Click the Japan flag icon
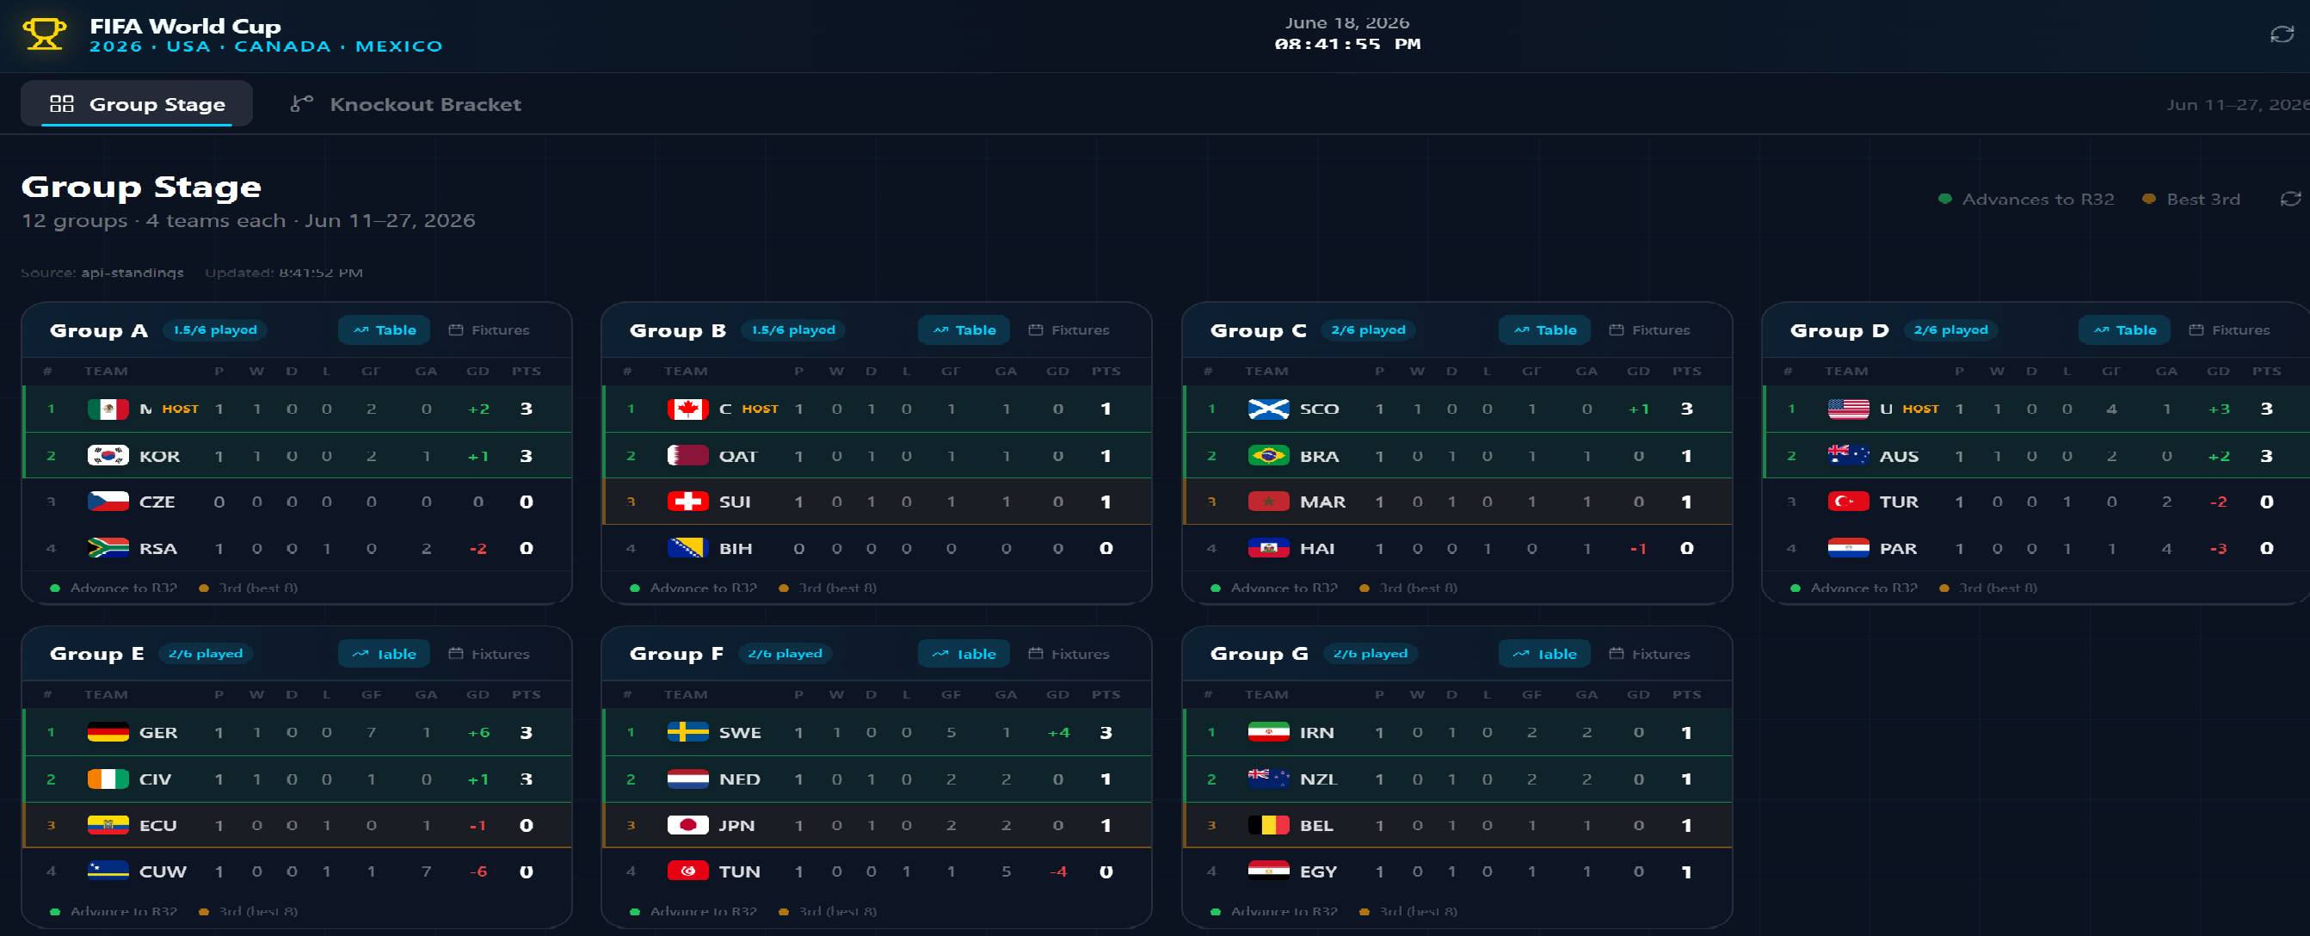Screen dimensions: 2310x936 687,825
